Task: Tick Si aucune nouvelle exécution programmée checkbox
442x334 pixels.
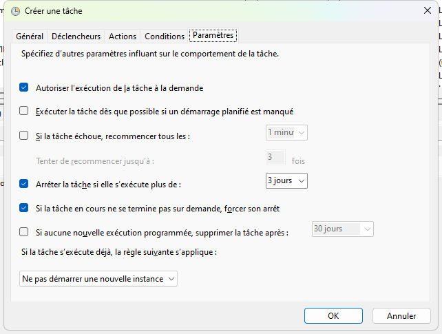Action: tap(24, 232)
